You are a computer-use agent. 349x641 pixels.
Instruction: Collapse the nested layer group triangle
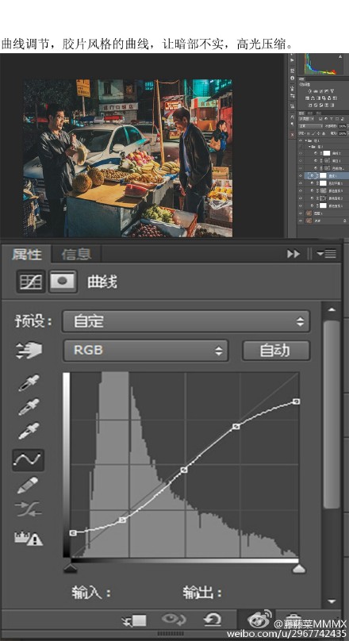click(309, 147)
